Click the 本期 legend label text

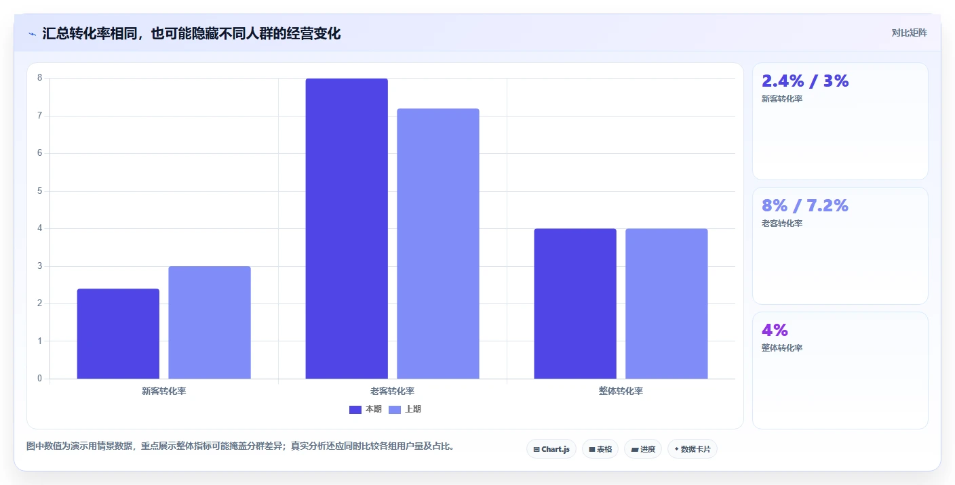(x=374, y=409)
